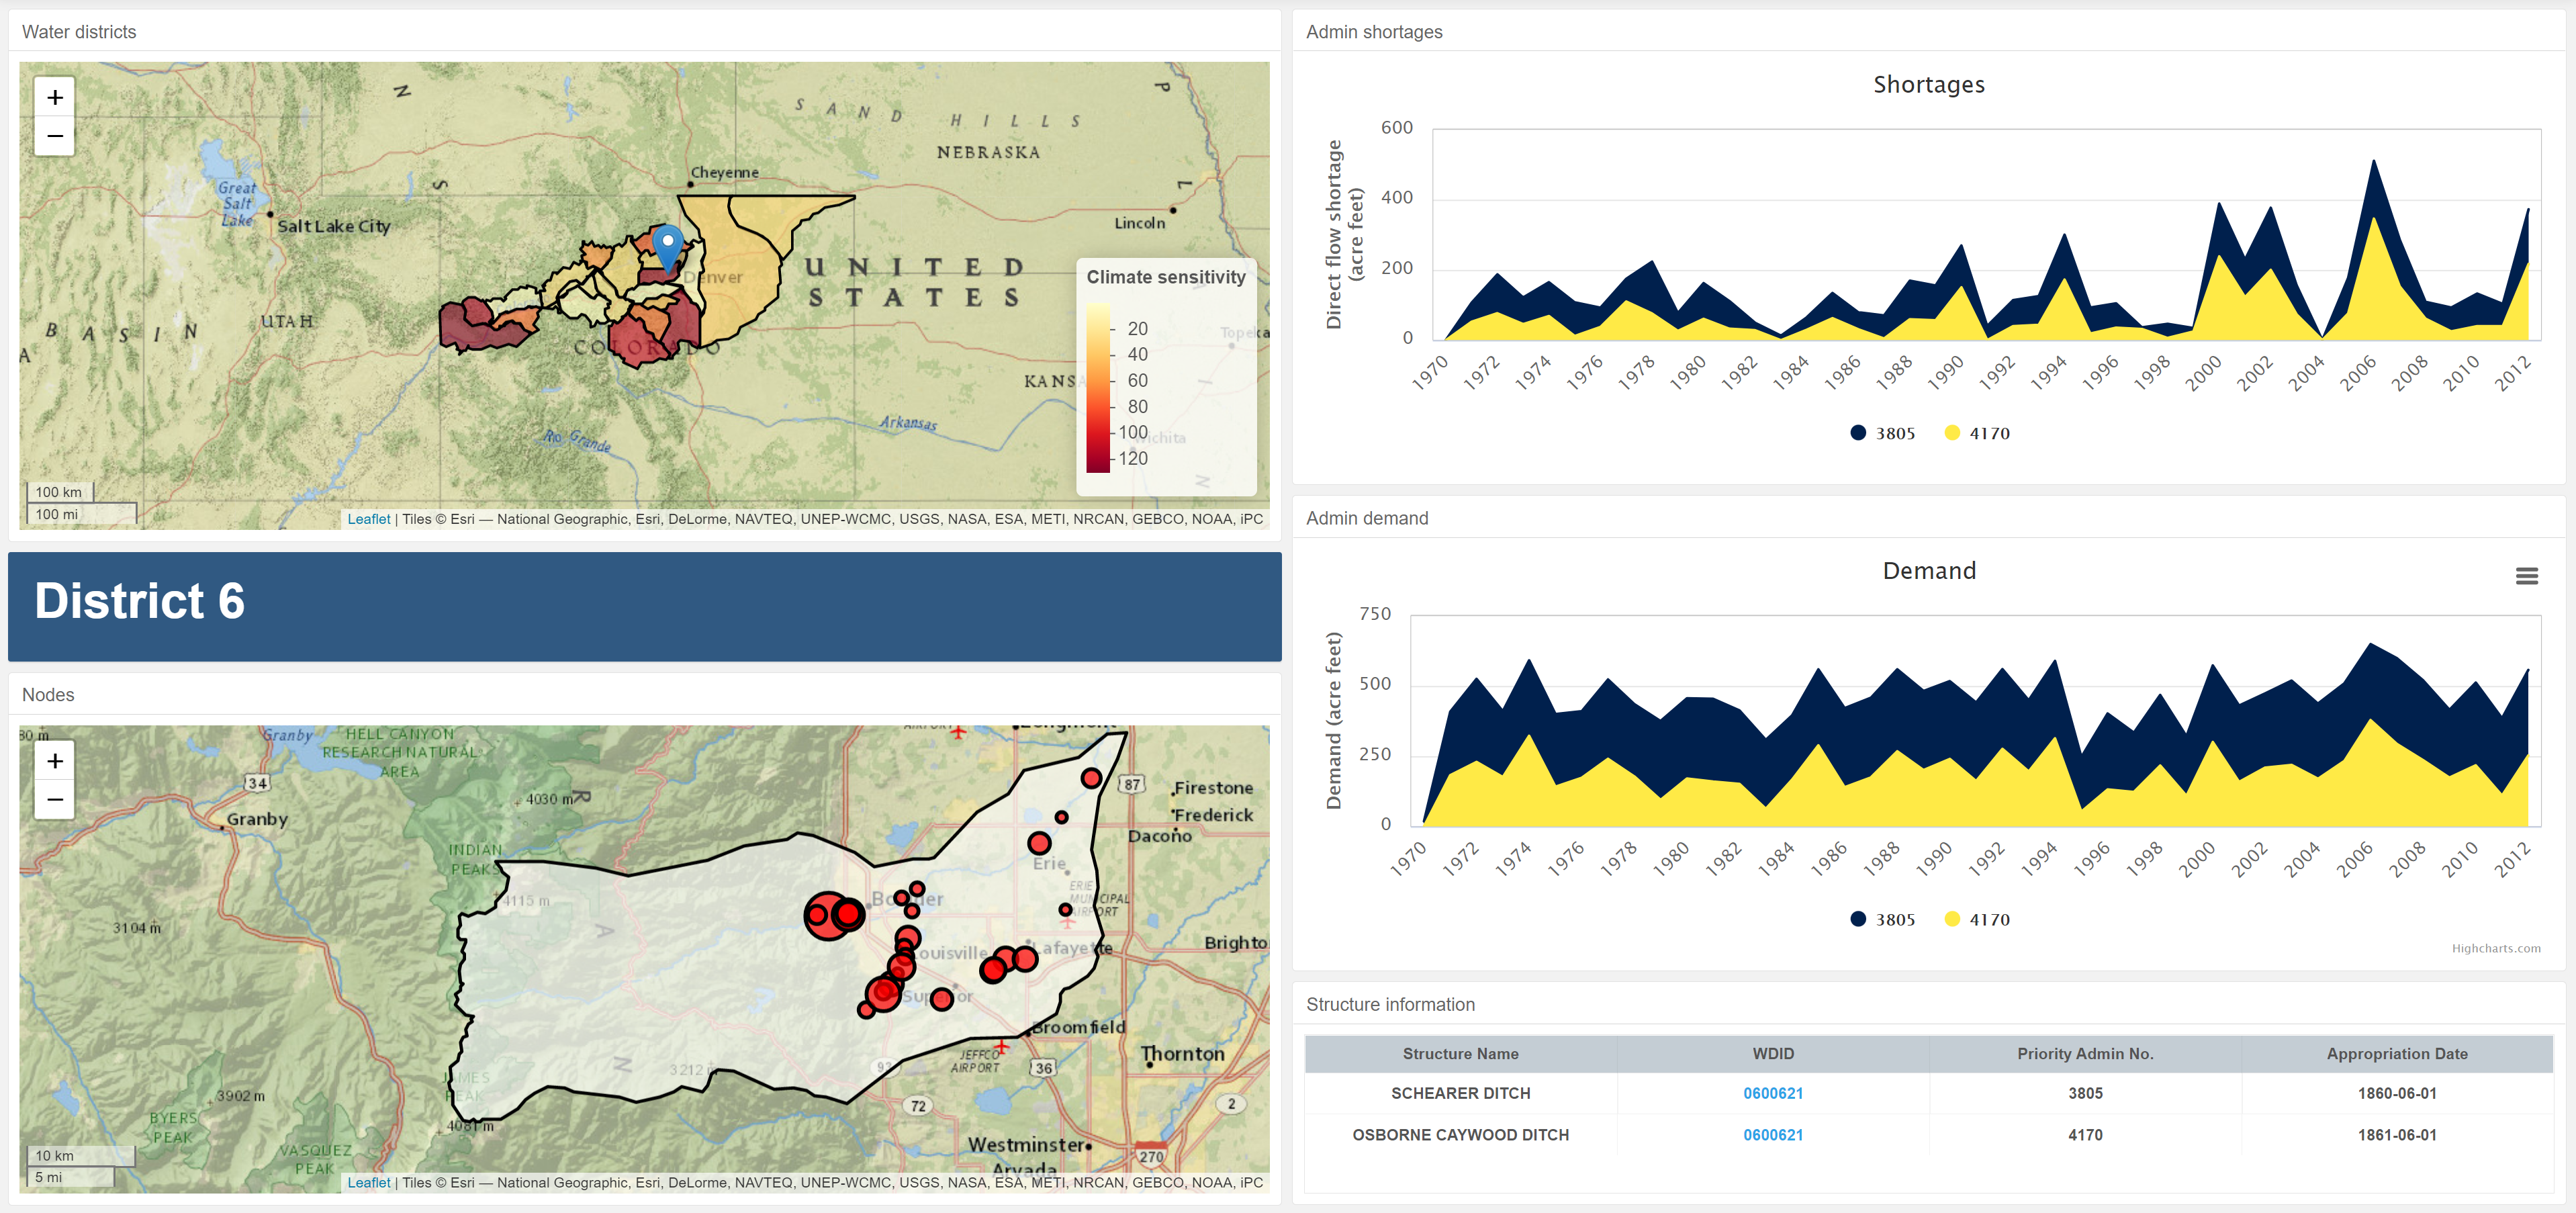Toggle series 4170 in Demand legend
Image resolution: width=2576 pixels, height=1213 pixels.
[1977, 919]
